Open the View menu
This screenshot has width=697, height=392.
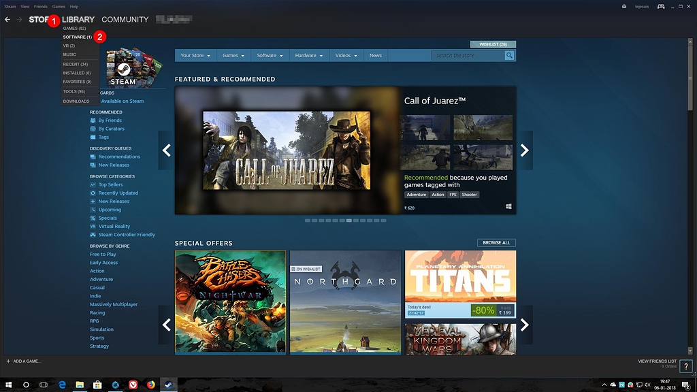point(25,7)
